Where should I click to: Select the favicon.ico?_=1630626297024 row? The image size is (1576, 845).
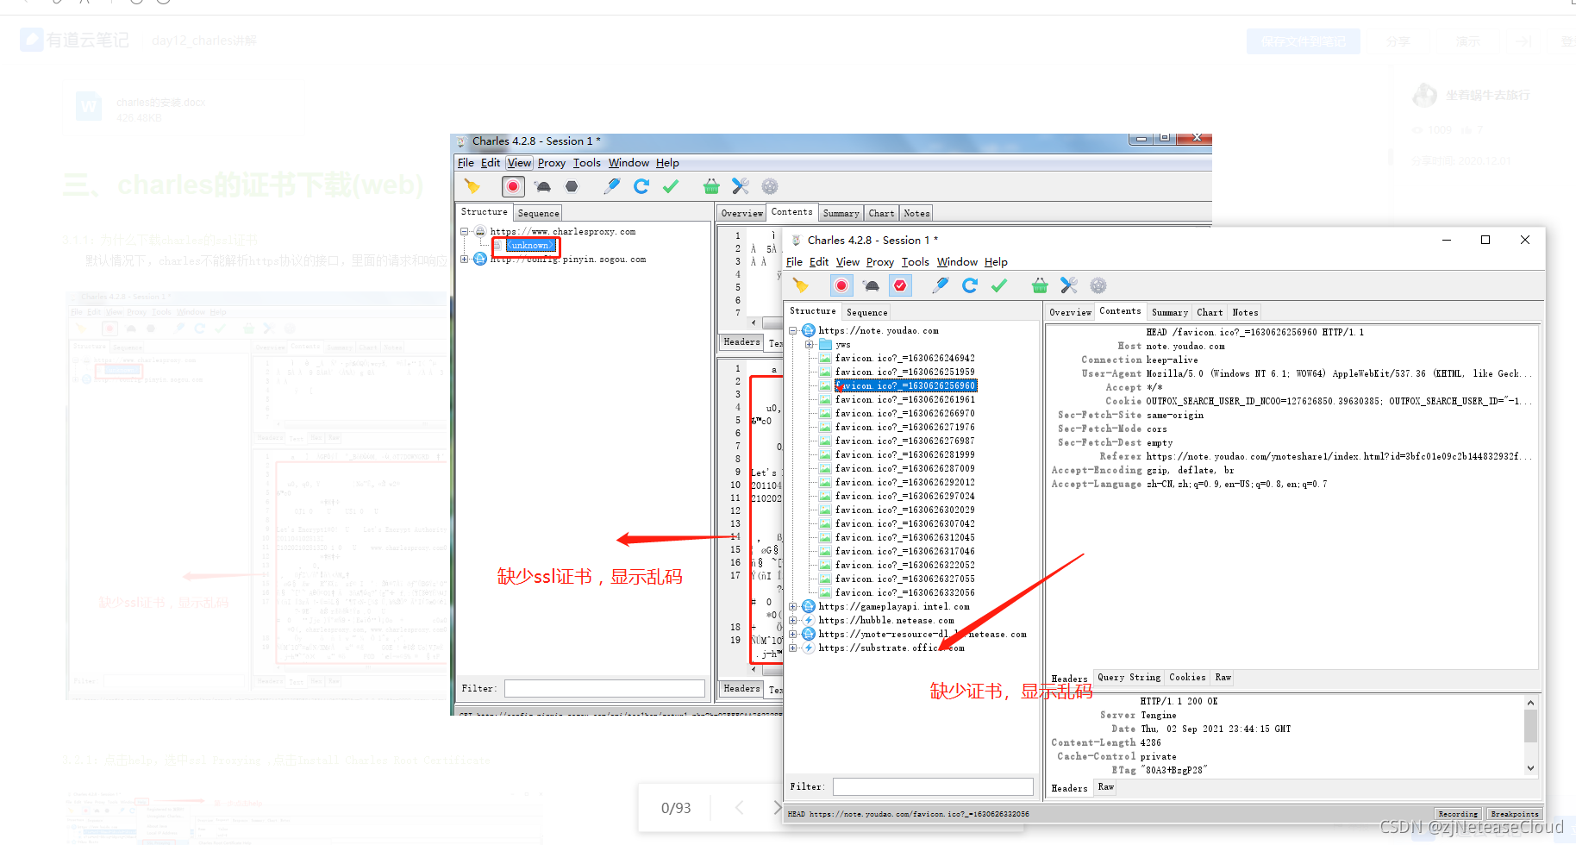pos(904,497)
